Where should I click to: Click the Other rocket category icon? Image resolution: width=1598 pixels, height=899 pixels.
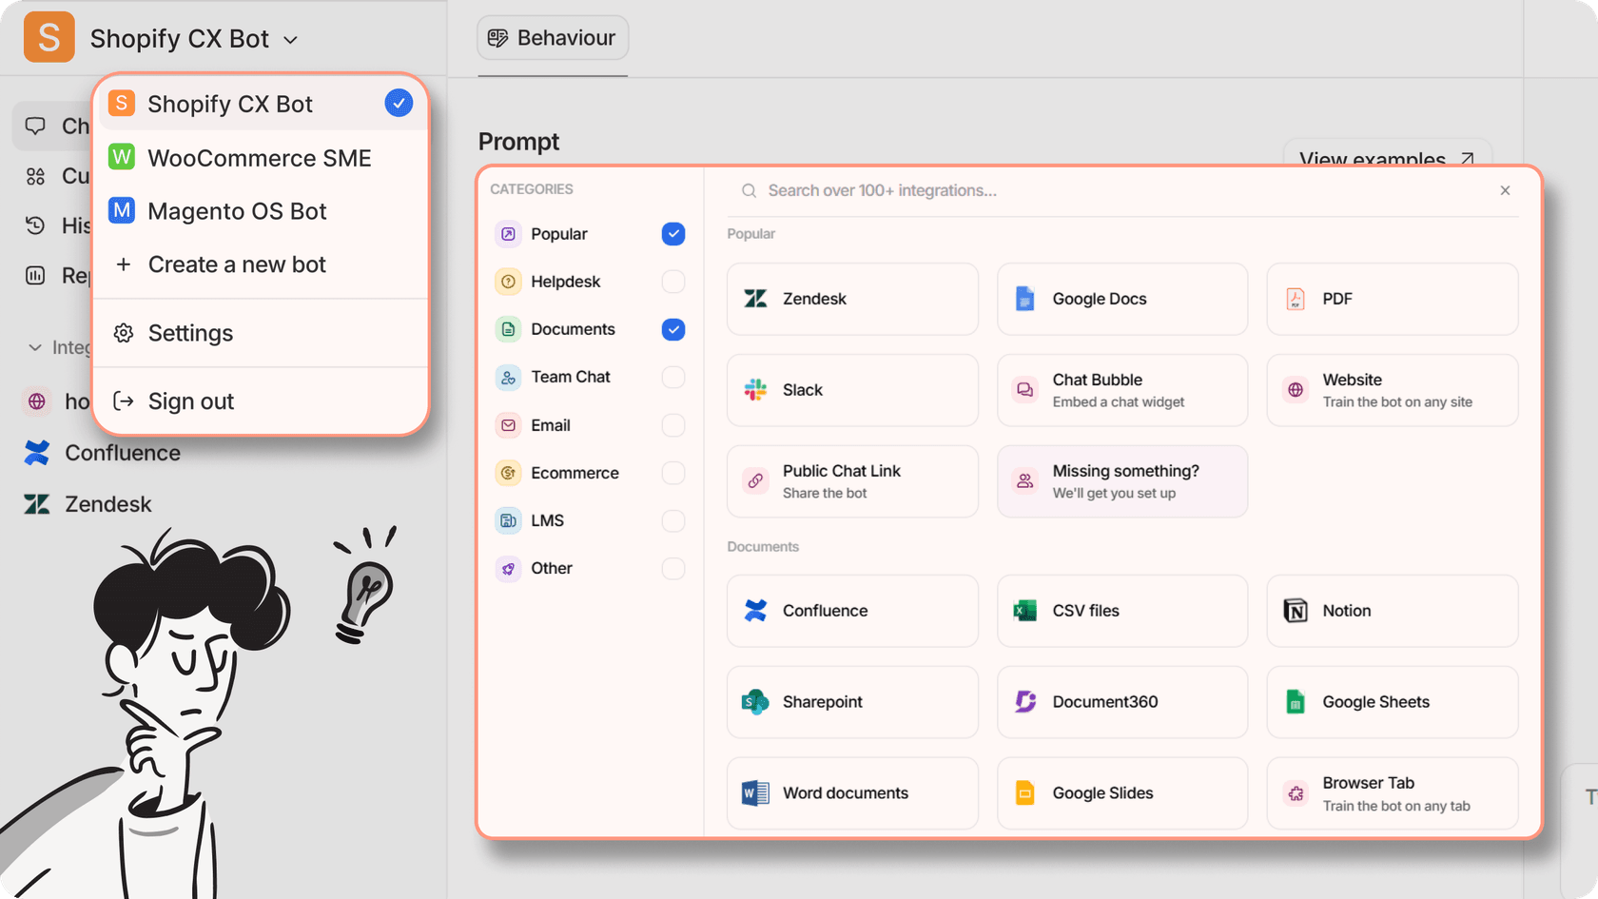point(509,569)
